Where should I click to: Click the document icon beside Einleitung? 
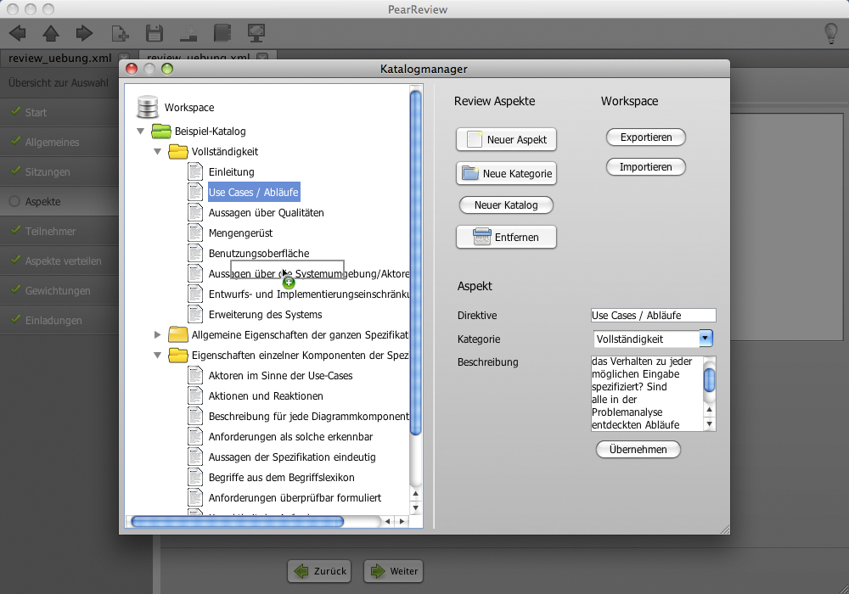click(x=195, y=172)
